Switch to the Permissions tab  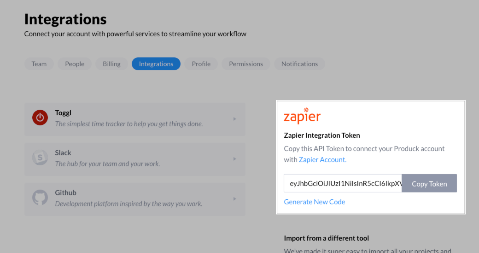pos(246,64)
